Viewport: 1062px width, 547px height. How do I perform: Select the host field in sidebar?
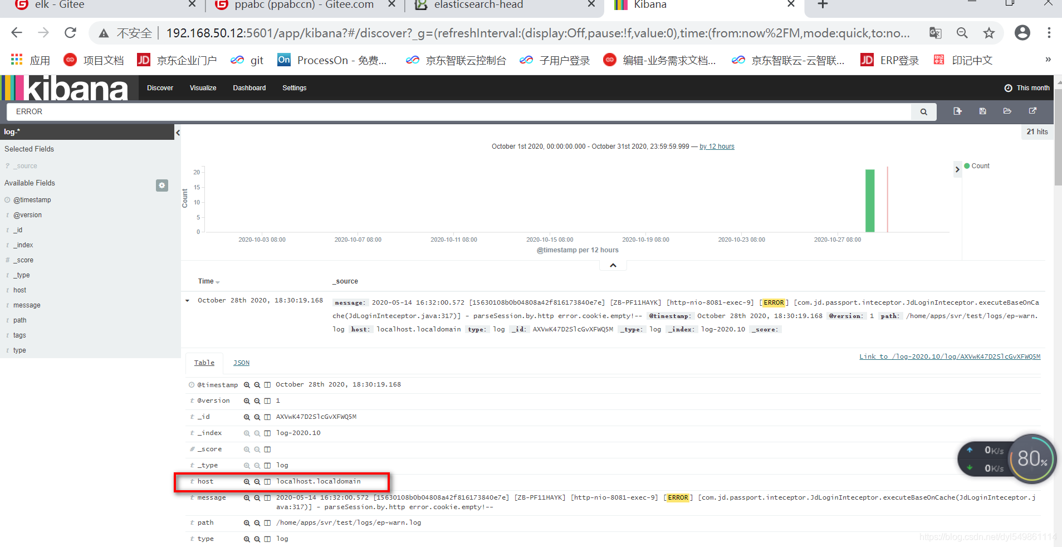(x=19, y=290)
